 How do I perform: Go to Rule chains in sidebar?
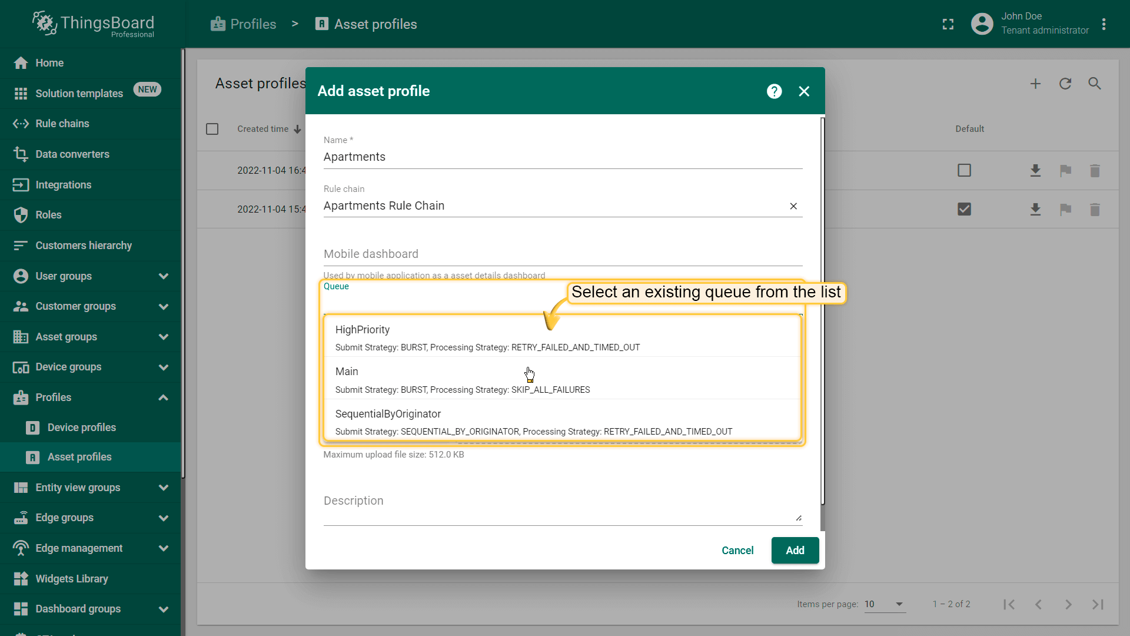62,124
